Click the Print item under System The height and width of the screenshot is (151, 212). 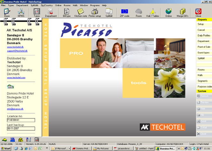(204, 109)
